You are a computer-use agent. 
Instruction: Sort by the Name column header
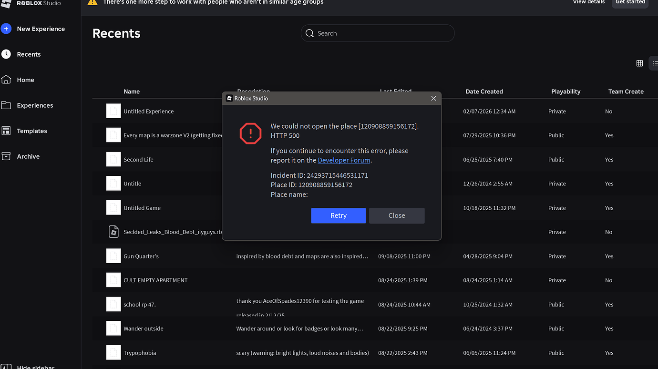point(132,92)
